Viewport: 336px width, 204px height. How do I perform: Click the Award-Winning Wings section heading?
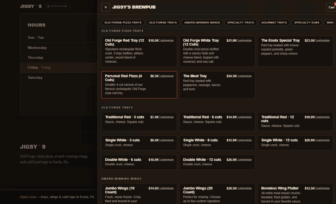[121, 179]
